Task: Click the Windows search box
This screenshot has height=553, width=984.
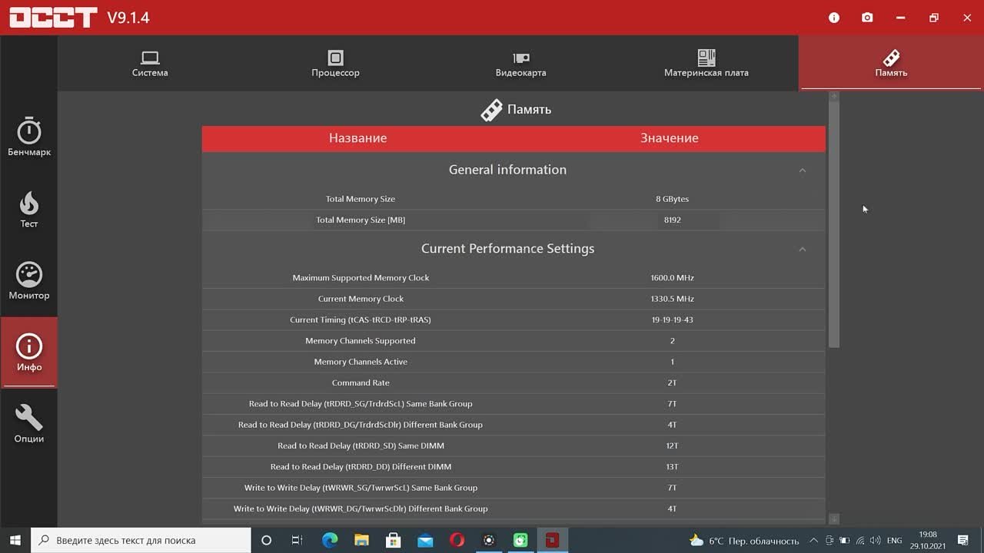Action: (141, 540)
